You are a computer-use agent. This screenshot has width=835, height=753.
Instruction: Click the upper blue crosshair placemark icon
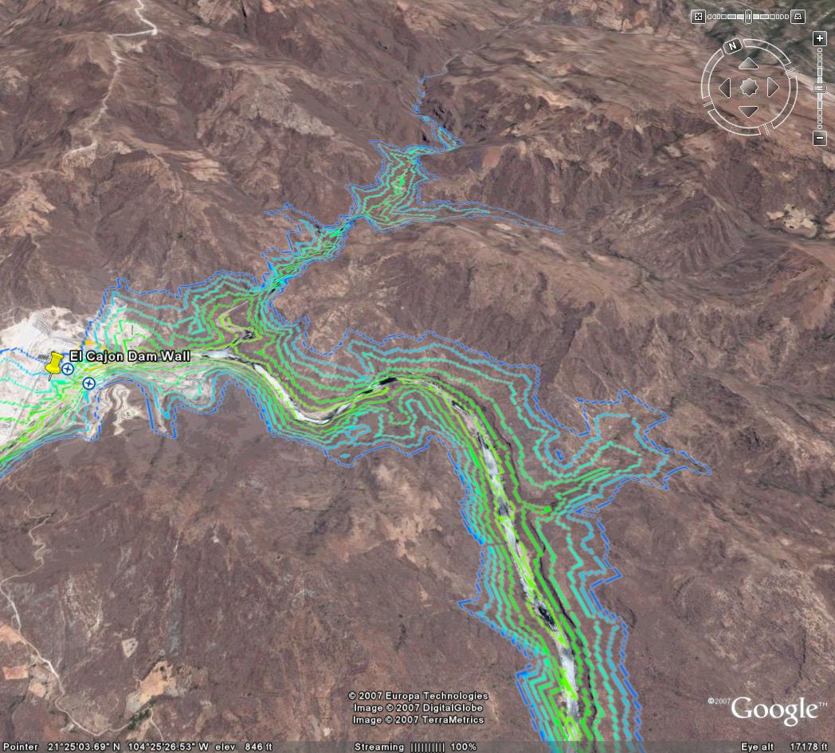68,369
